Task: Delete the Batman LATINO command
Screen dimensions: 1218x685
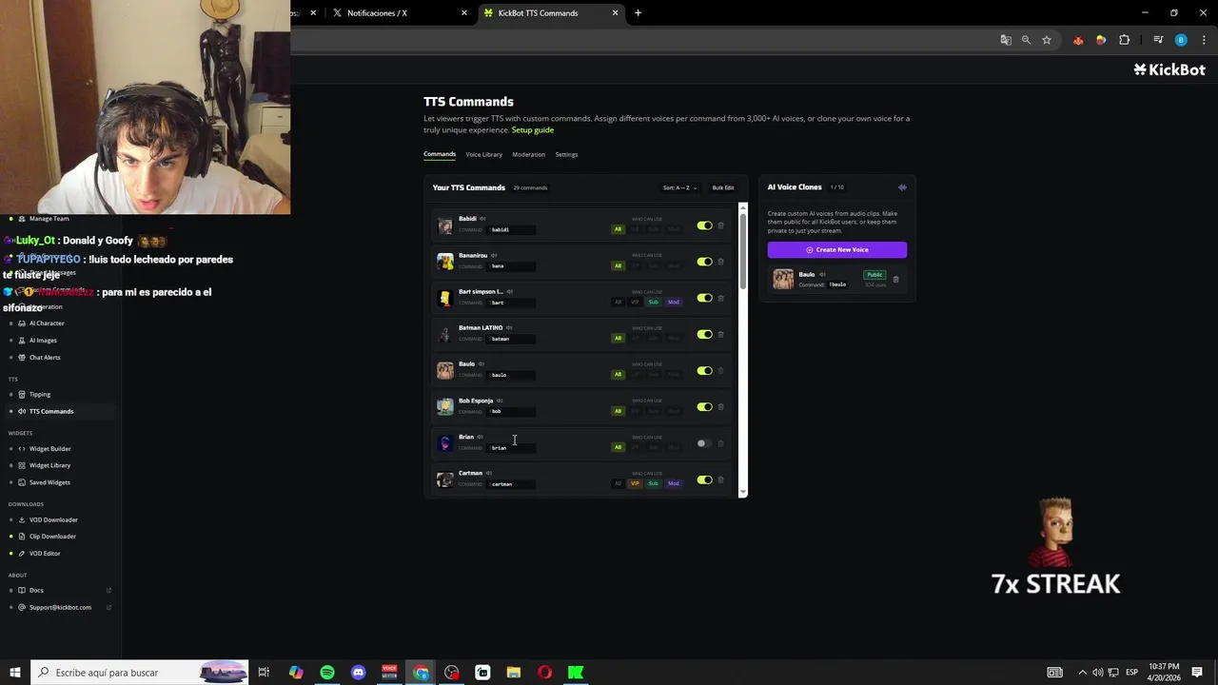Action: tap(720, 334)
